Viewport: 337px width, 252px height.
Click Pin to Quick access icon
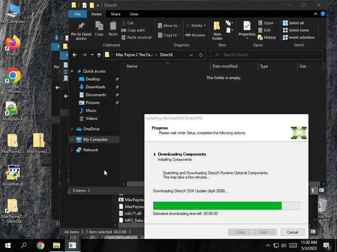click(81, 26)
